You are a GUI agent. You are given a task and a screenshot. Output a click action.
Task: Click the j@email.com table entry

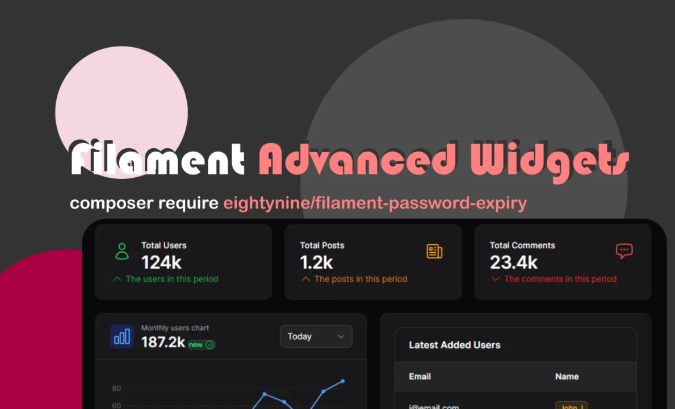pyautogui.click(x=434, y=406)
